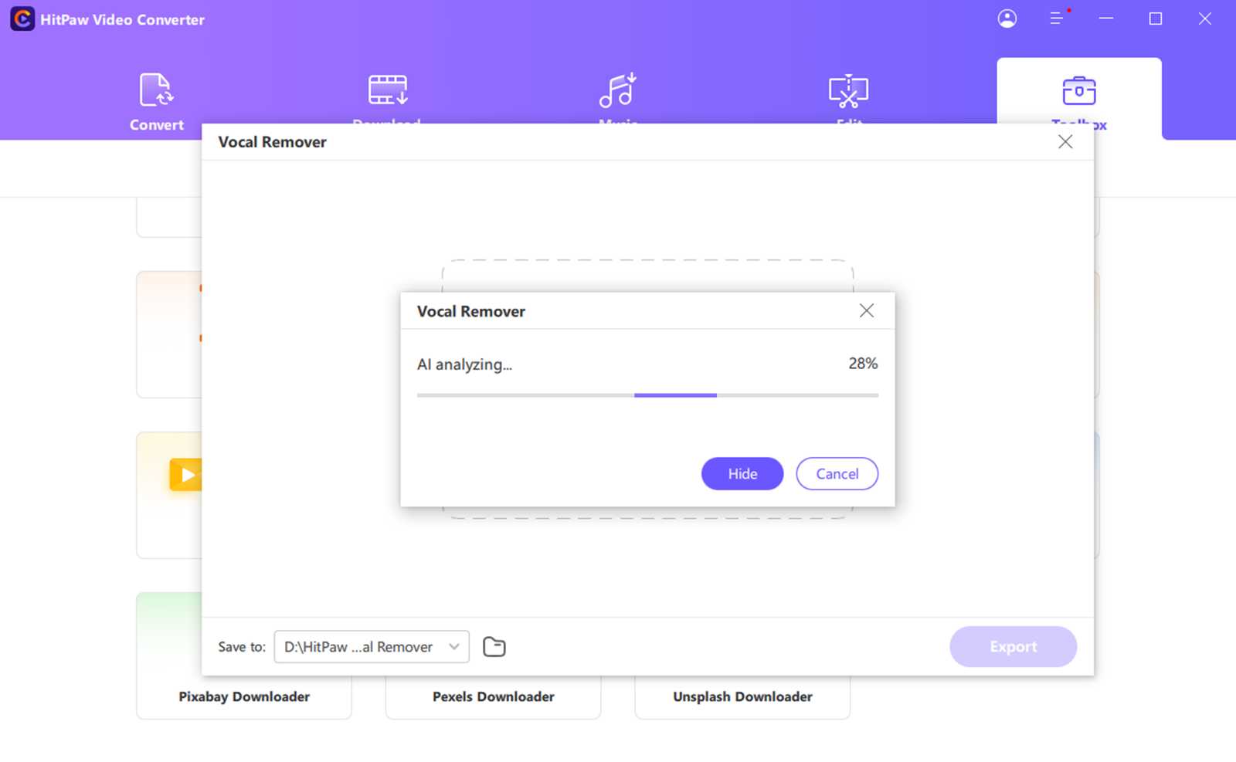Open the Unsplash Downloader tool
Screen dimensions: 1236x762
tap(742, 696)
